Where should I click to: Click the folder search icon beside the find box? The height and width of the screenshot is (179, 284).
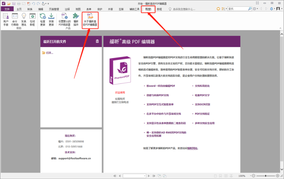tap(224, 9)
